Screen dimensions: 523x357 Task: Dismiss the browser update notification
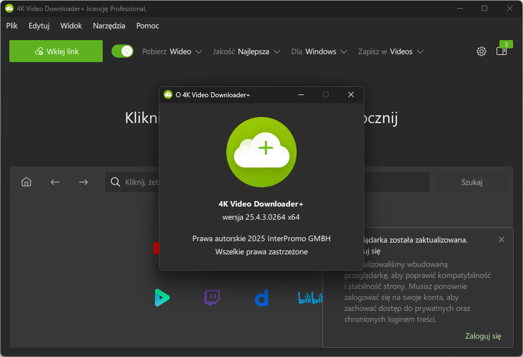click(502, 239)
